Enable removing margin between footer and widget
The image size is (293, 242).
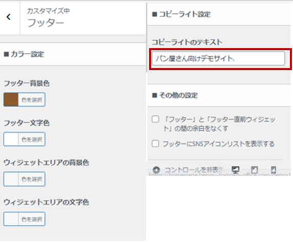[x=155, y=119]
